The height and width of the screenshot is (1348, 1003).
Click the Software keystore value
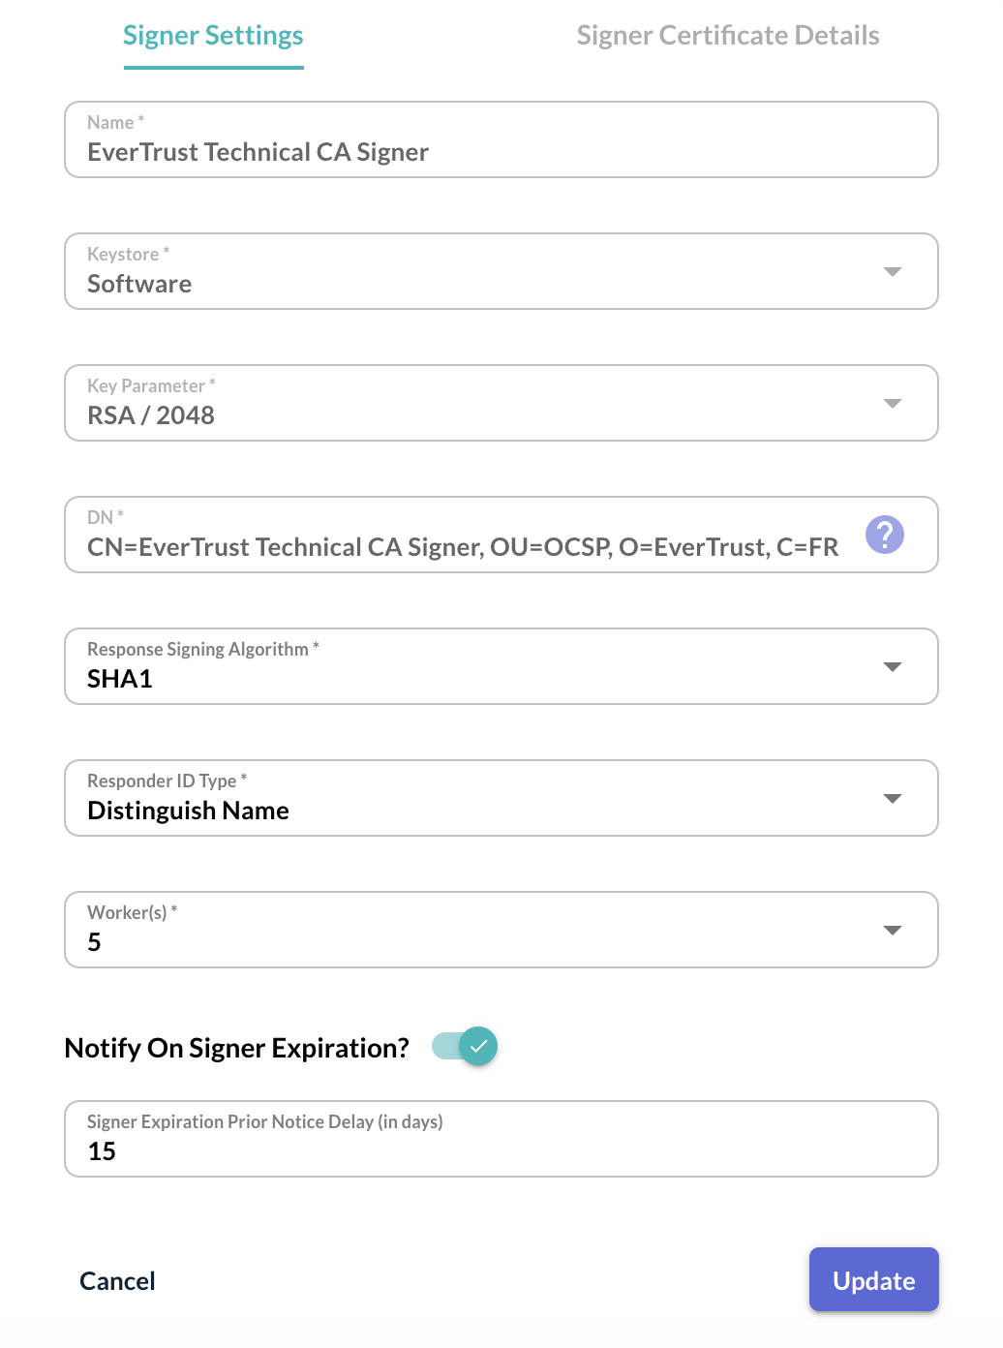(x=138, y=284)
